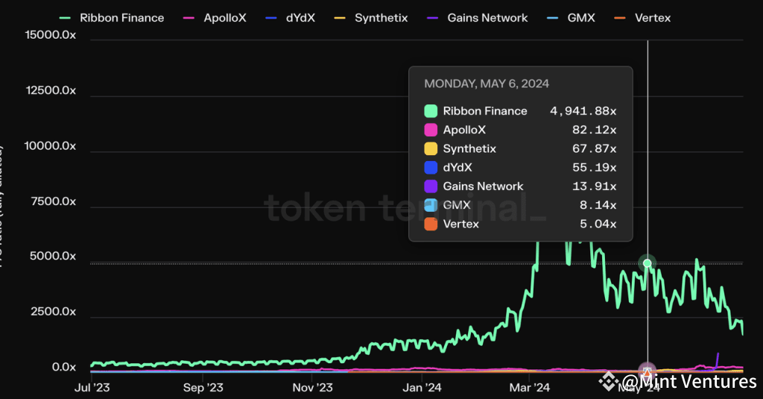The image size is (763, 399).
Task: Toggle dYdX series in legend
Action: 300,17
